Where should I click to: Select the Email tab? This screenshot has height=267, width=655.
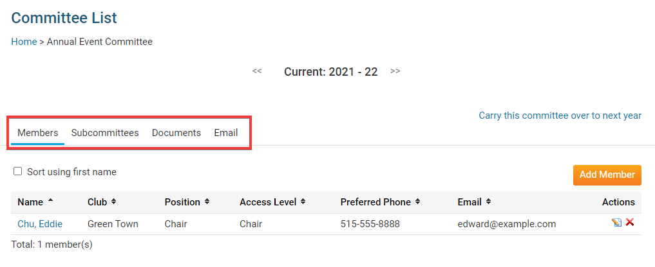[x=226, y=133]
